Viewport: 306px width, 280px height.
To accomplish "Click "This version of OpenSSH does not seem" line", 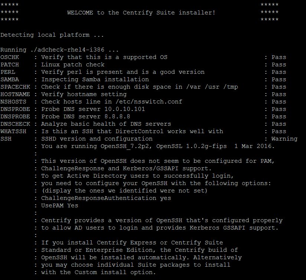I will [x=158, y=161].
